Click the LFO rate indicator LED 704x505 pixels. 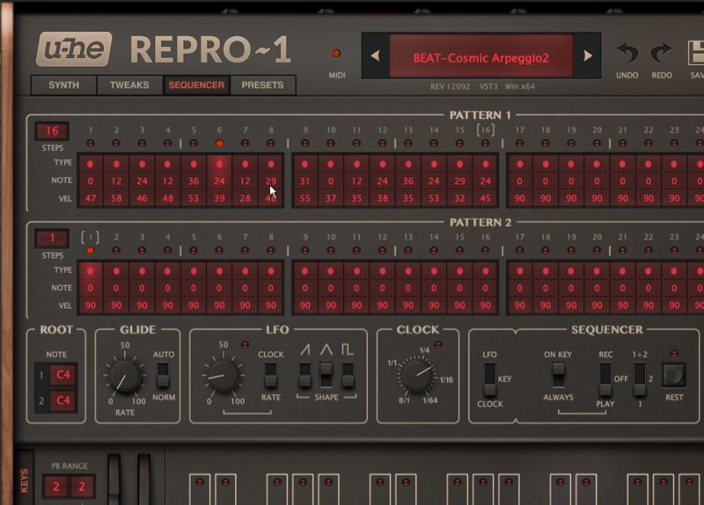point(245,345)
